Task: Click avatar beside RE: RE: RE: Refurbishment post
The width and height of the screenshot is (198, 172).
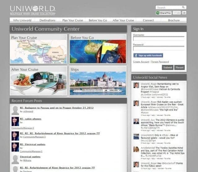Action: [15, 136]
